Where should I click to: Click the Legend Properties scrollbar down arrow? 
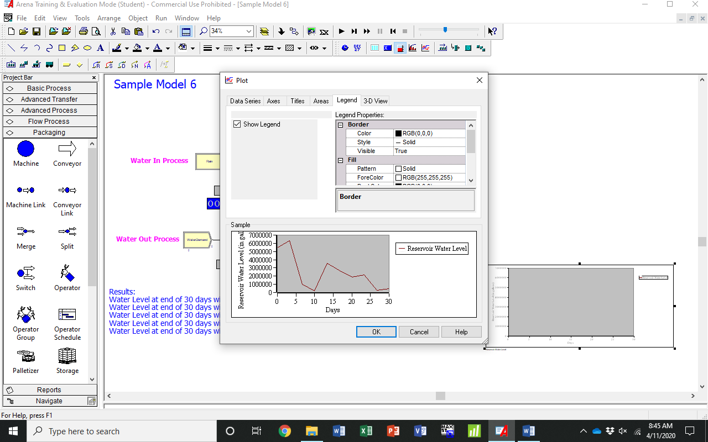tap(471, 180)
